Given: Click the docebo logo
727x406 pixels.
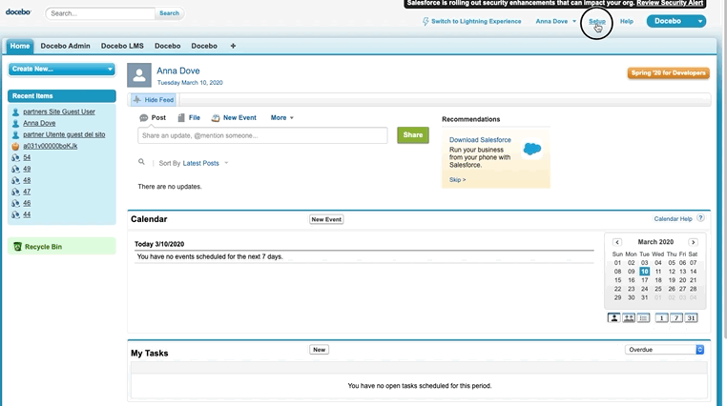Looking at the screenshot, I should (18, 11).
